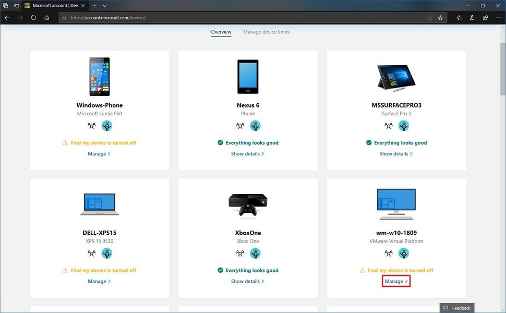Open the Share page icon
This screenshot has width=506, height=313.
[x=485, y=17]
